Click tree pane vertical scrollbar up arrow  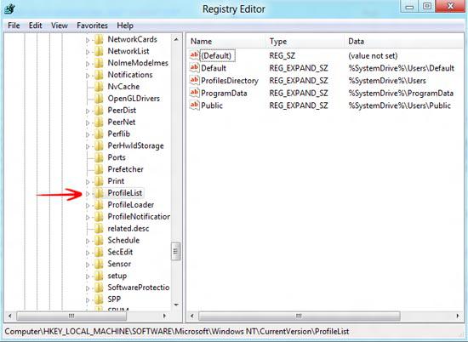(176, 39)
